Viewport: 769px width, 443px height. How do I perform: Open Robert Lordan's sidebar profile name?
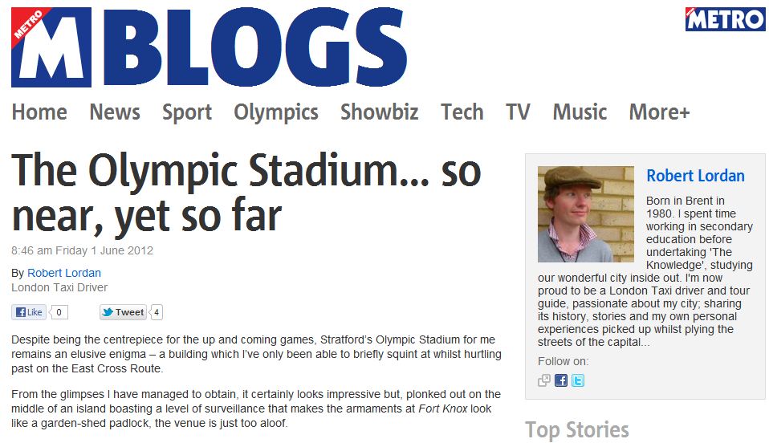695,176
